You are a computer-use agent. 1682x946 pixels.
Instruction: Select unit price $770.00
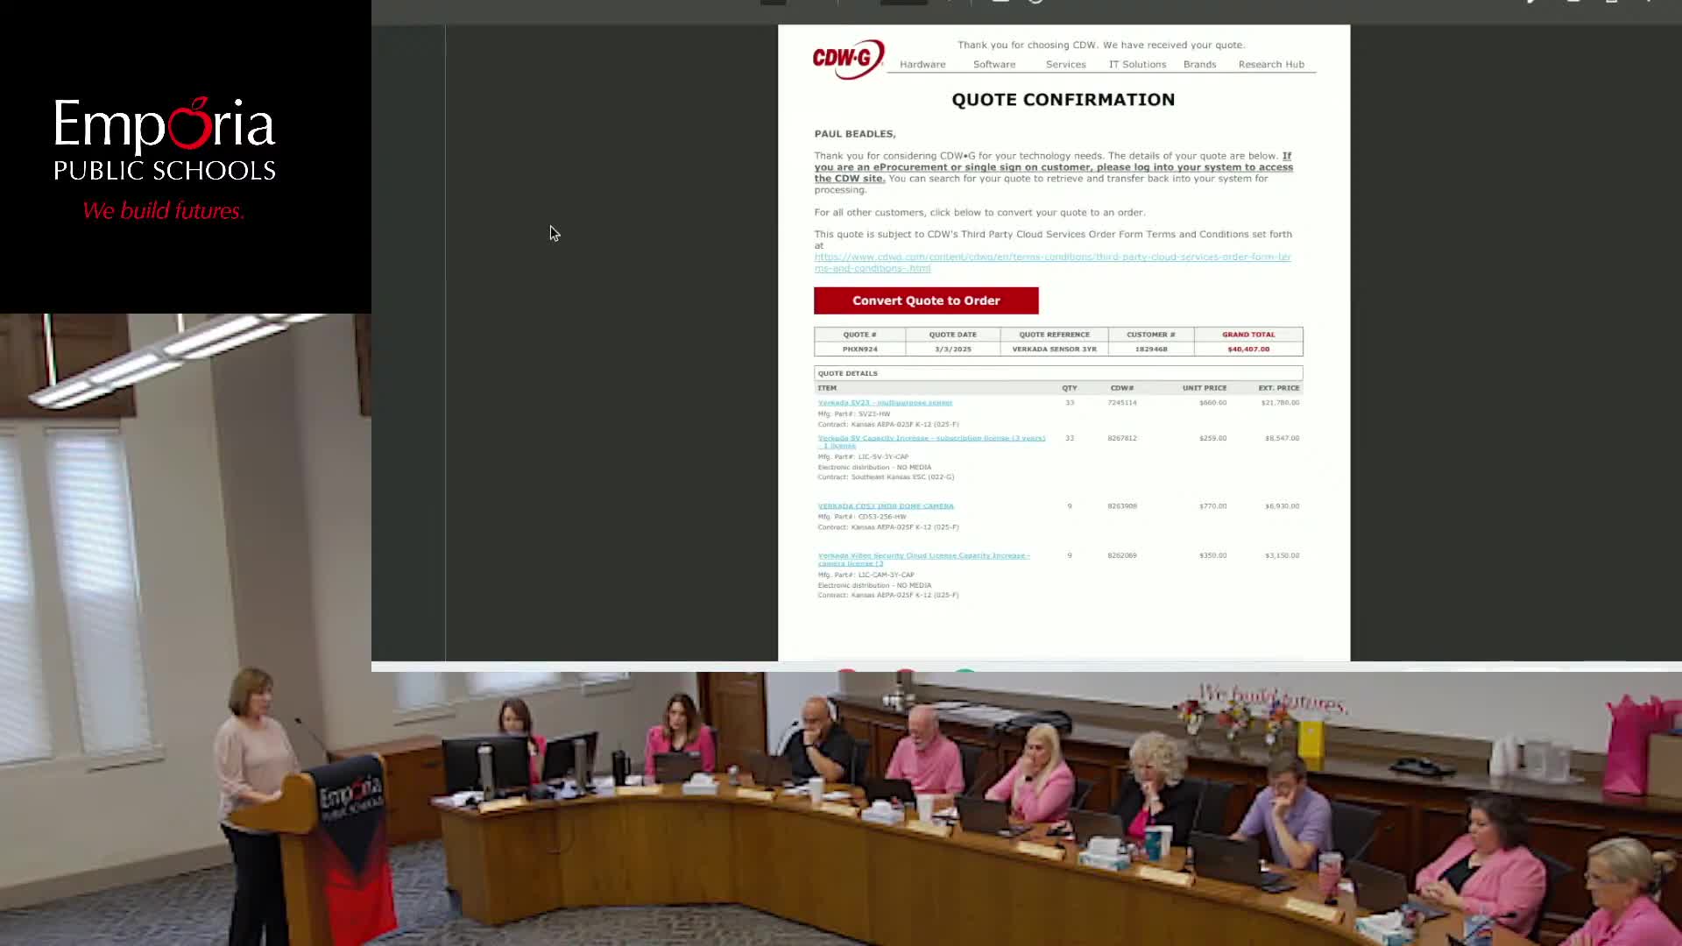coord(1212,505)
